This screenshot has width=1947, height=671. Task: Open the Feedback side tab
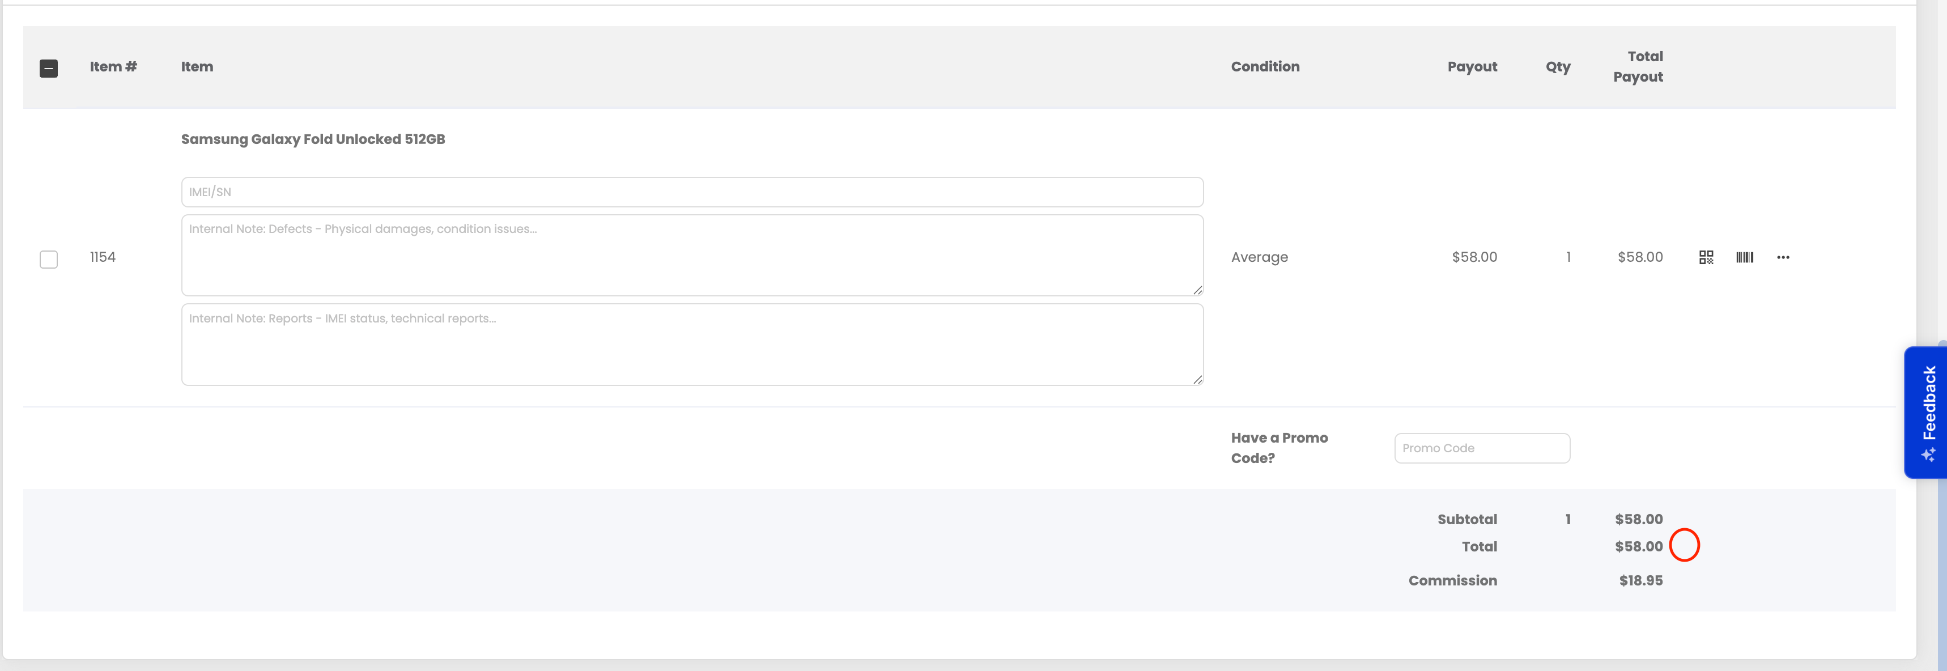1927,413
